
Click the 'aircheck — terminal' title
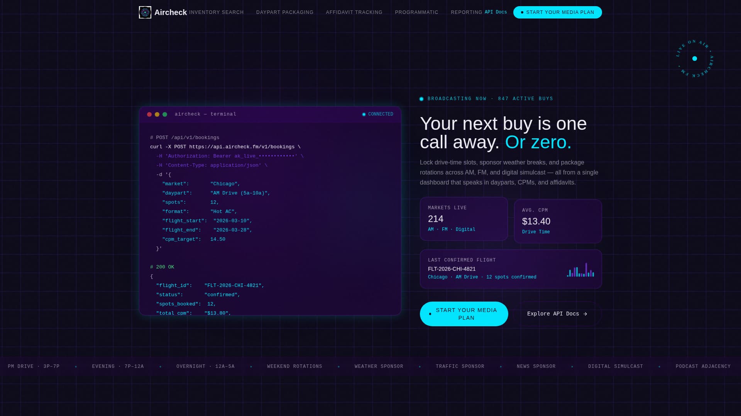[206, 114]
